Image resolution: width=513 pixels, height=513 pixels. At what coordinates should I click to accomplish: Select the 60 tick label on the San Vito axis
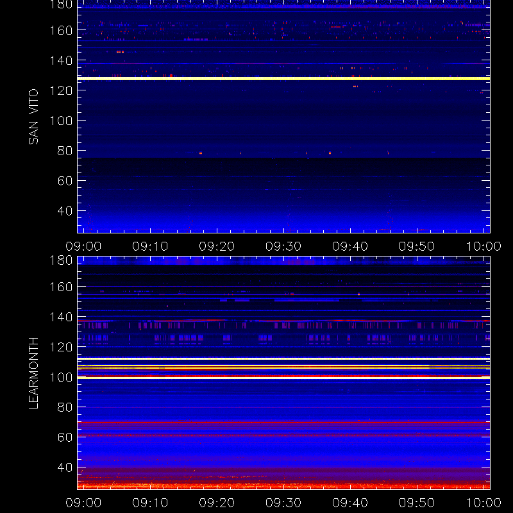pos(65,181)
